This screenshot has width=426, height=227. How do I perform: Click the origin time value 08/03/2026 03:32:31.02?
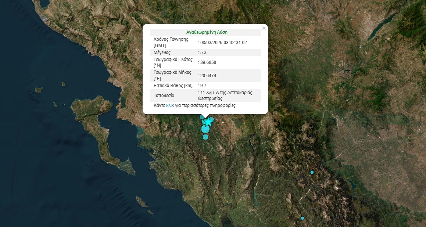(x=223, y=43)
